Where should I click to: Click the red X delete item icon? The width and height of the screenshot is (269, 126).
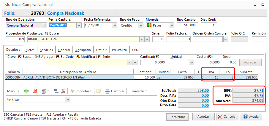tap(35, 91)
